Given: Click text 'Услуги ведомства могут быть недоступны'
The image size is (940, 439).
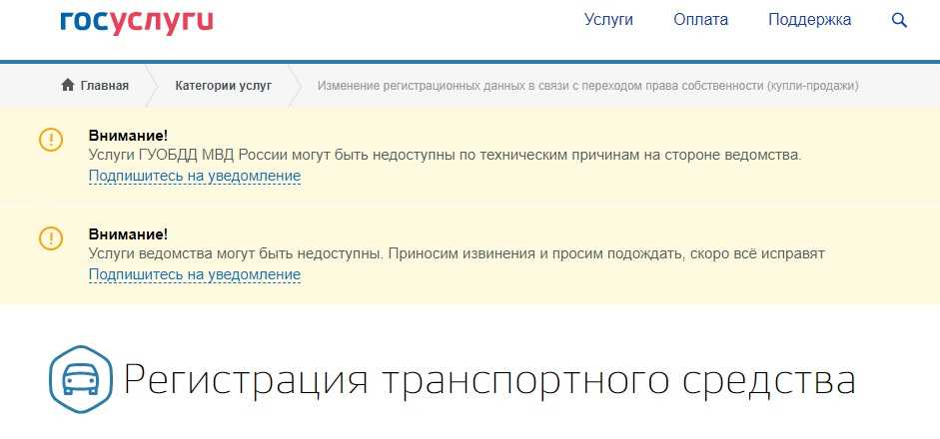Looking at the screenshot, I should point(236,253).
